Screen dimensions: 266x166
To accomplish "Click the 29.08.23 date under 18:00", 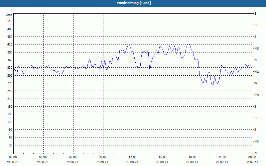I will (x=192, y=162).
